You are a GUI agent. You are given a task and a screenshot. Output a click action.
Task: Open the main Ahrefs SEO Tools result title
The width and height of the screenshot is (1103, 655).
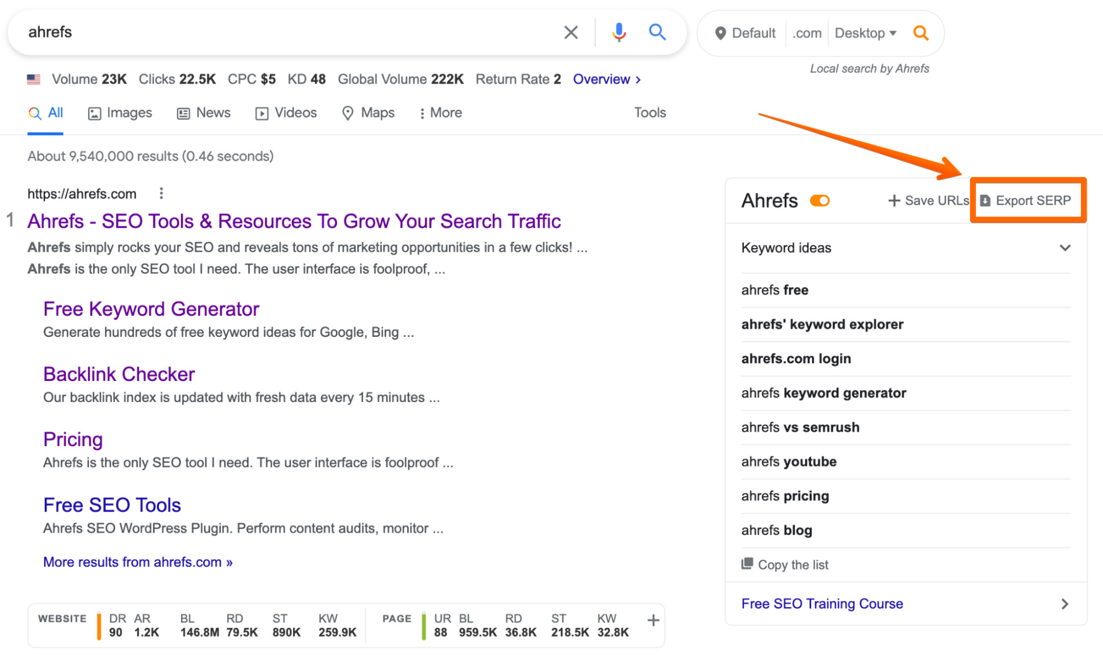[294, 221]
